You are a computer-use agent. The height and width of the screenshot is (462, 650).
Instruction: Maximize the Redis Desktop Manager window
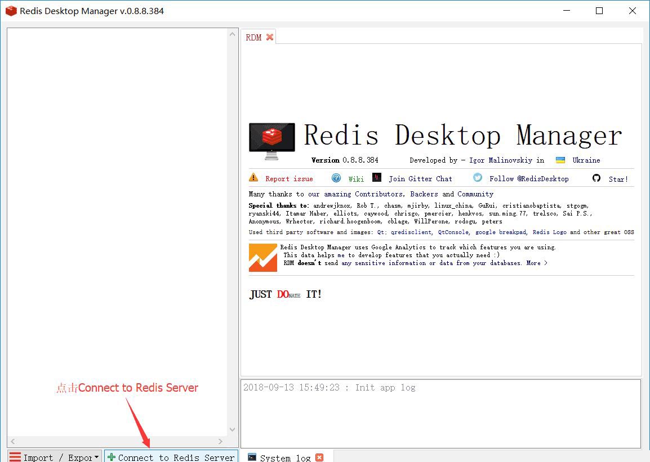(599, 11)
